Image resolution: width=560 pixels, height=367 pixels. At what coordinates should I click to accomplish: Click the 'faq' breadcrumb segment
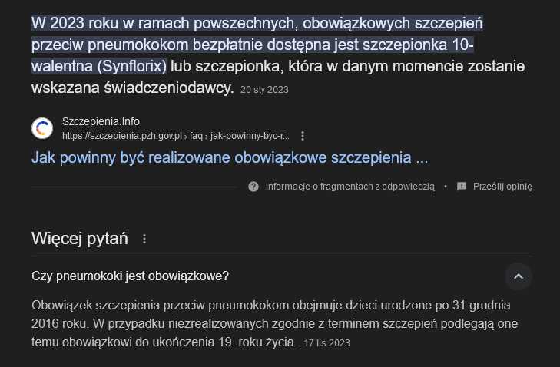coord(196,136)
